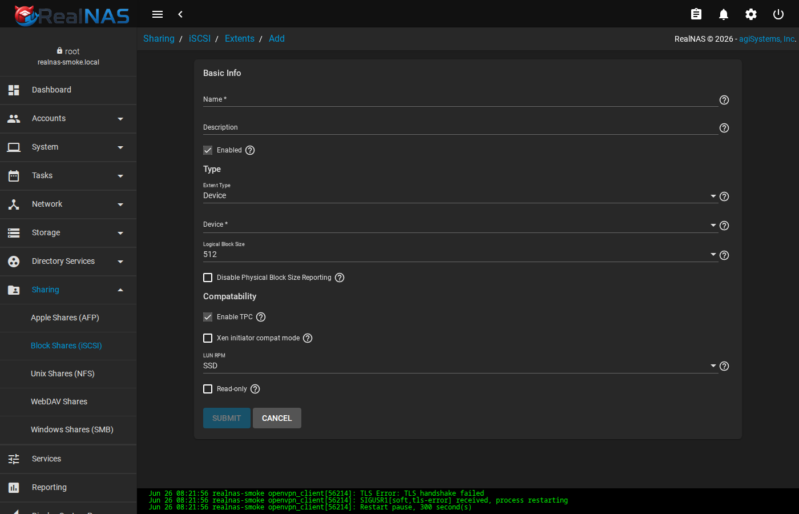
Task: Show help for Logical Block Size
Action: click(724, 255)
